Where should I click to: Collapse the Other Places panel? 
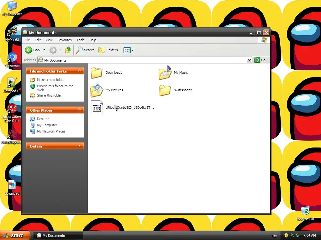pyautogui.click(x=79, y=110)
